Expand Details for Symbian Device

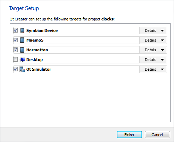click(x=153, y=30)
